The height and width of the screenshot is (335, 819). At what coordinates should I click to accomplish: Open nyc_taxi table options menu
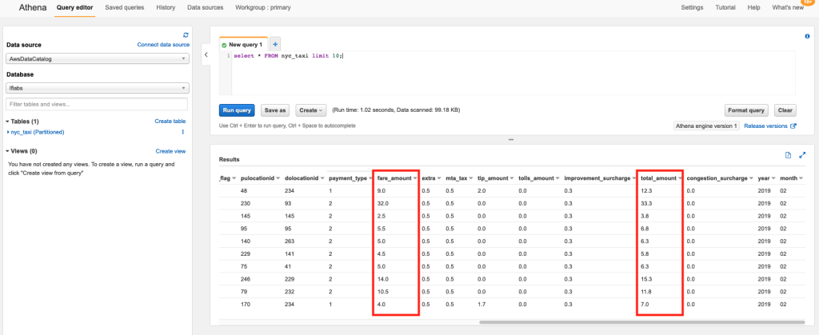(183, 132)
